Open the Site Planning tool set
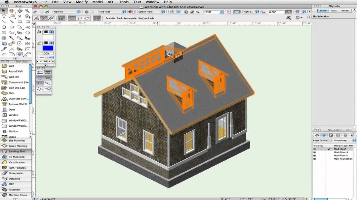This screenshot has height=200, width=357. [x=16, y=141]
